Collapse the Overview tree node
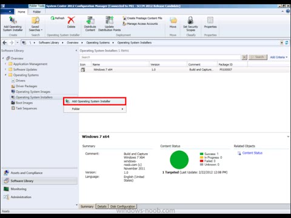Screen dimensions: 291x218 click(x=3, y=58)
